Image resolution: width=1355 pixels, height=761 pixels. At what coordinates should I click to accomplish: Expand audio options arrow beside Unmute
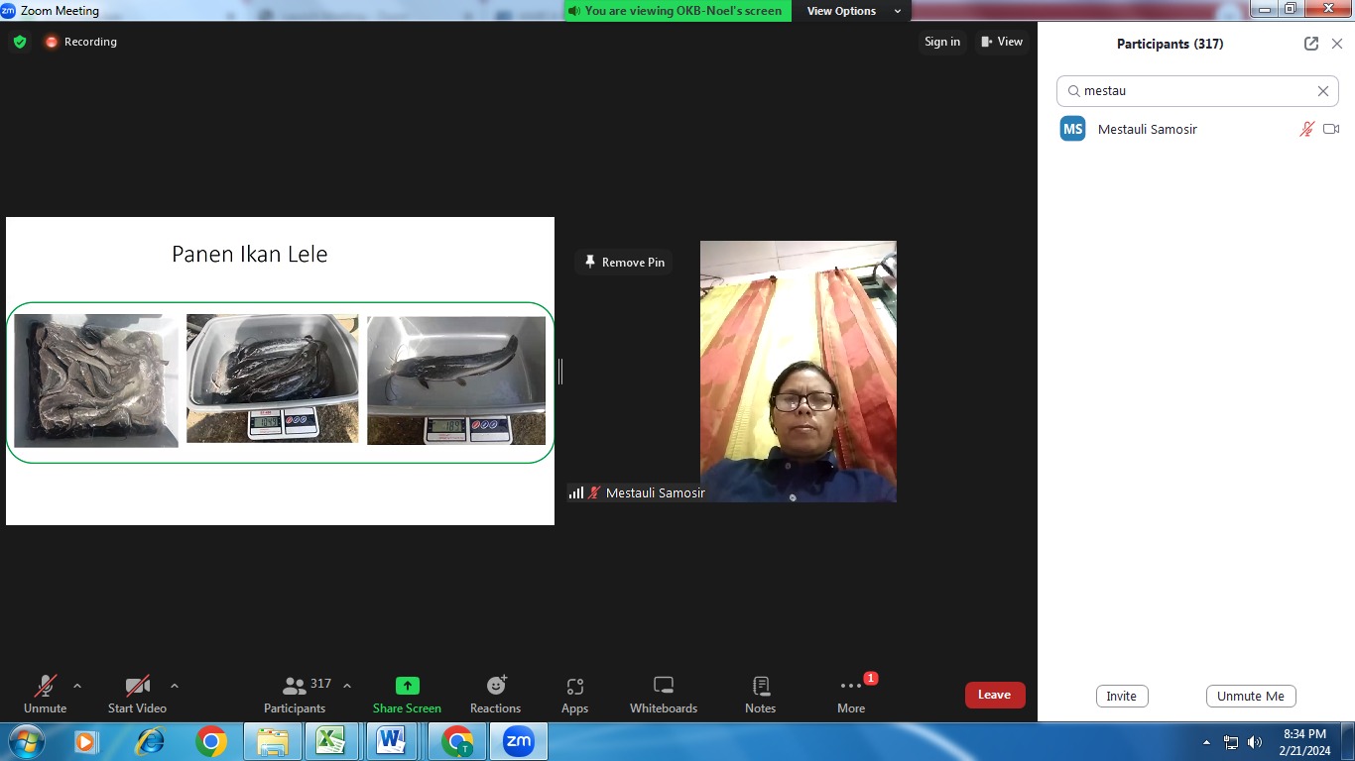point(77,686)
